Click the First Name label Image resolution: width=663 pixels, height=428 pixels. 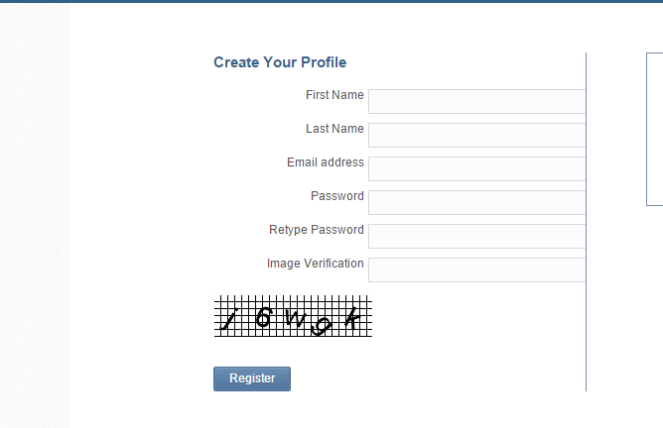334,95
